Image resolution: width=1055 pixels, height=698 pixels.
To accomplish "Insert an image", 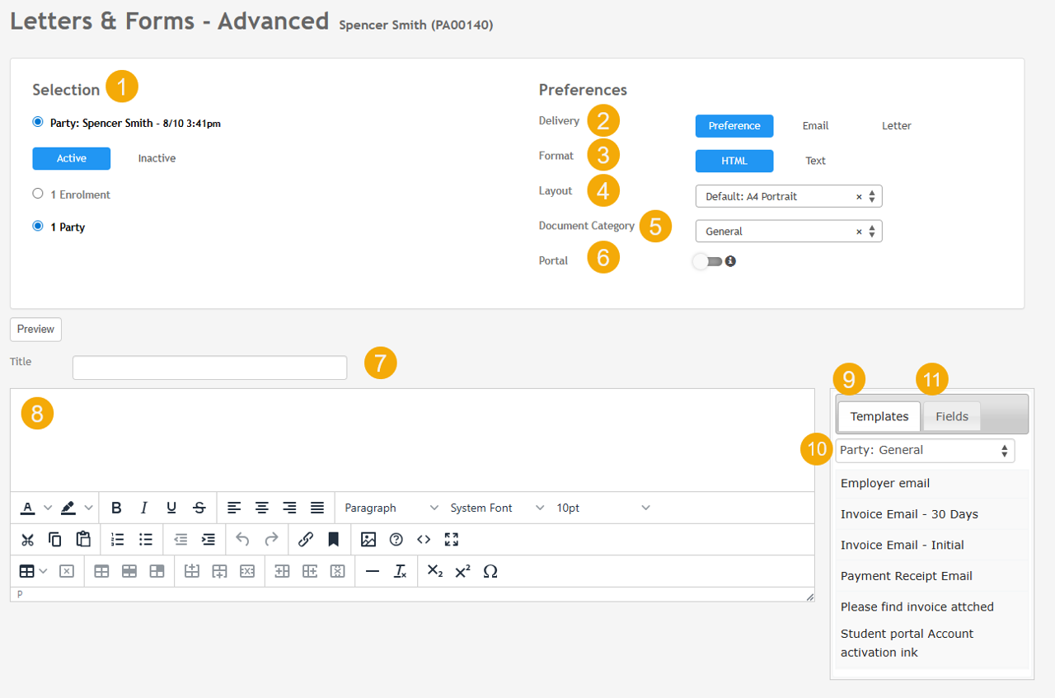I will (x=368, y=539).
